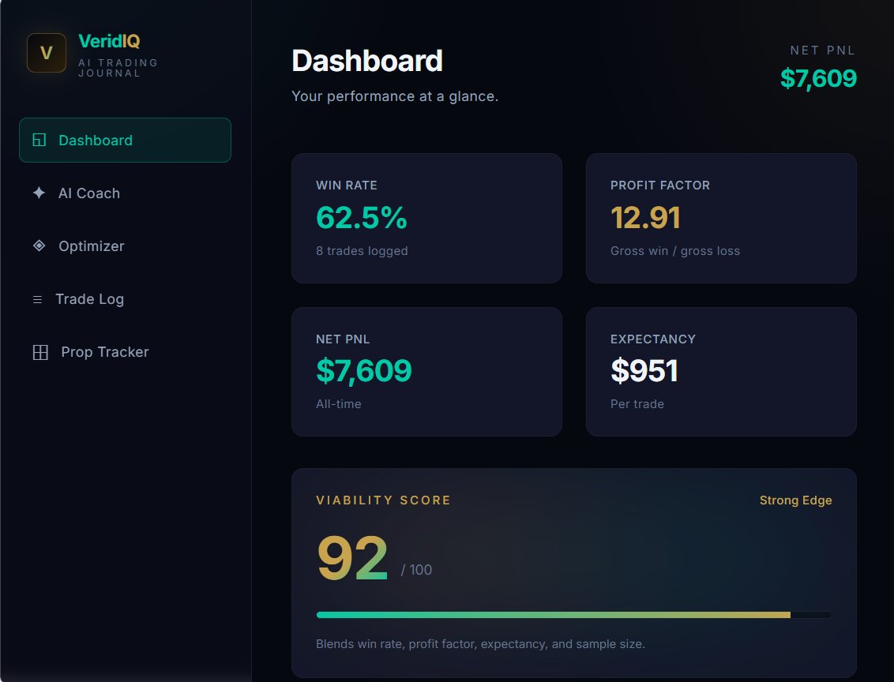Click the VeridIQ brand name

tap(109, 41)
